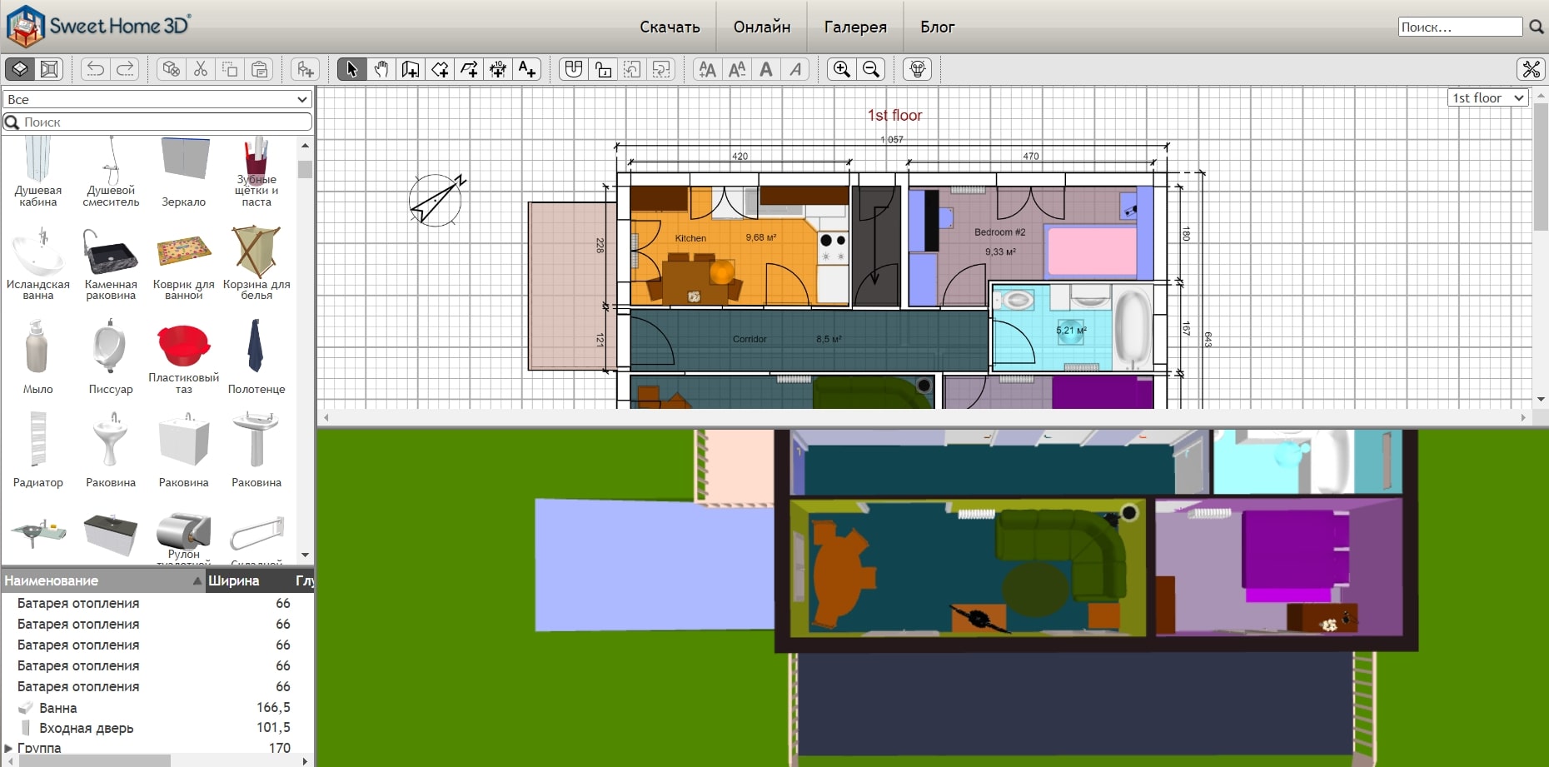Select the Create polylines tool
Screen dimensions: 1549x767
coord(469,69)
